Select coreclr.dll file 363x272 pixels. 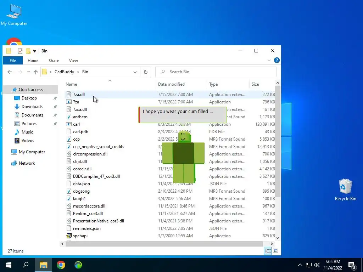pos(82,169)
